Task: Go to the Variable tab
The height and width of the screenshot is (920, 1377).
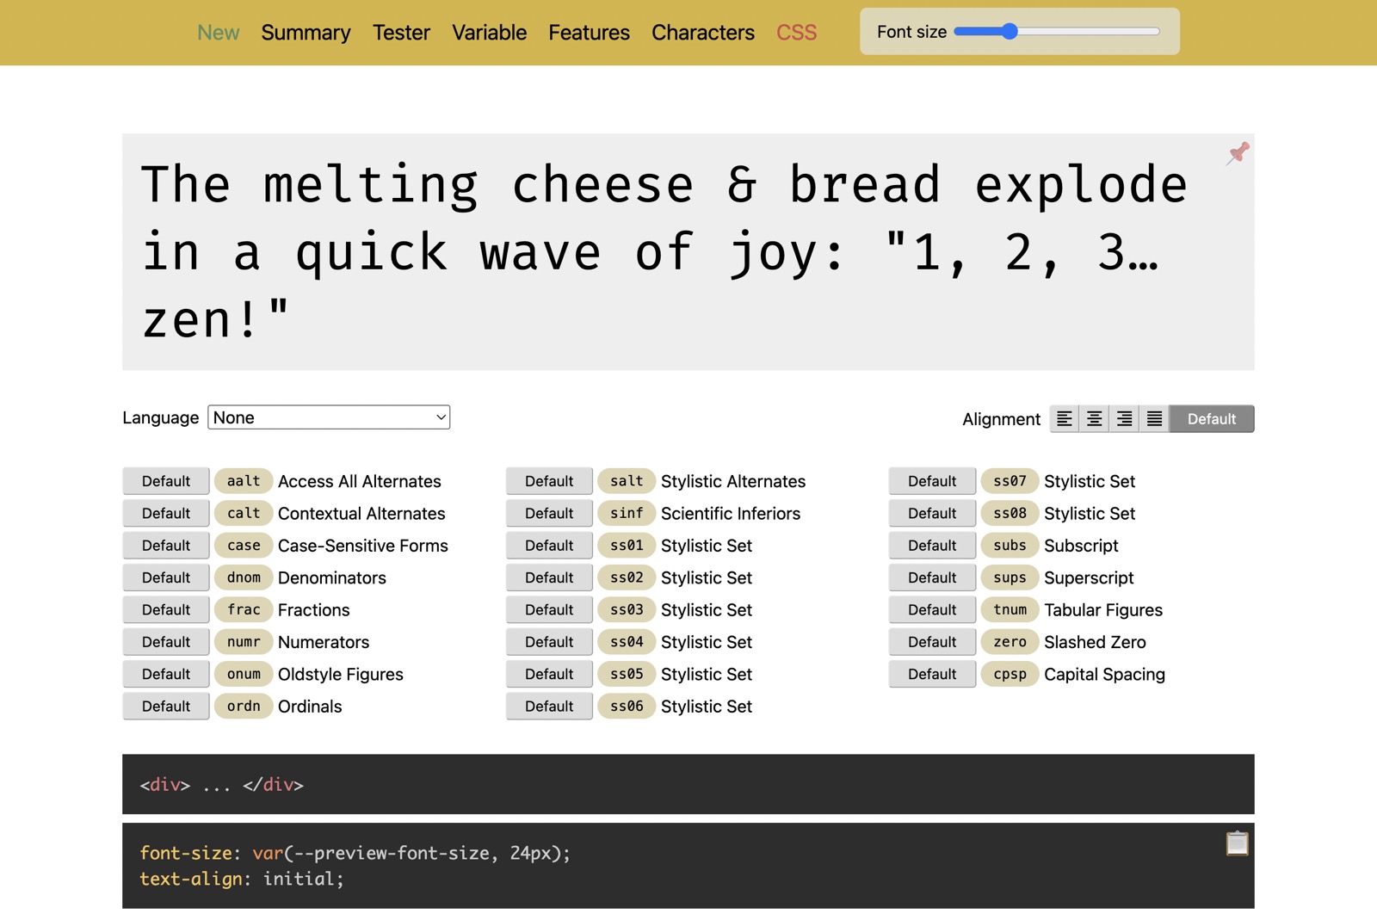Action: pyautogui.click(x=489, y=33)
